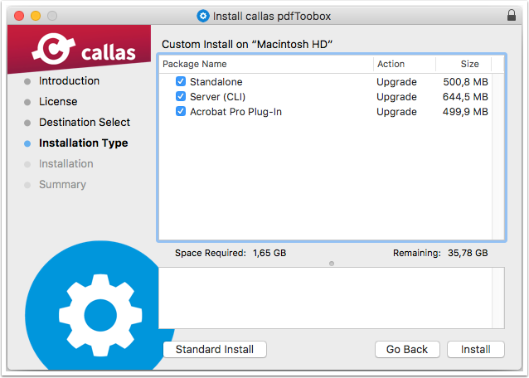
Task: Select the License step in the sidebar
Action: point(58,101)
